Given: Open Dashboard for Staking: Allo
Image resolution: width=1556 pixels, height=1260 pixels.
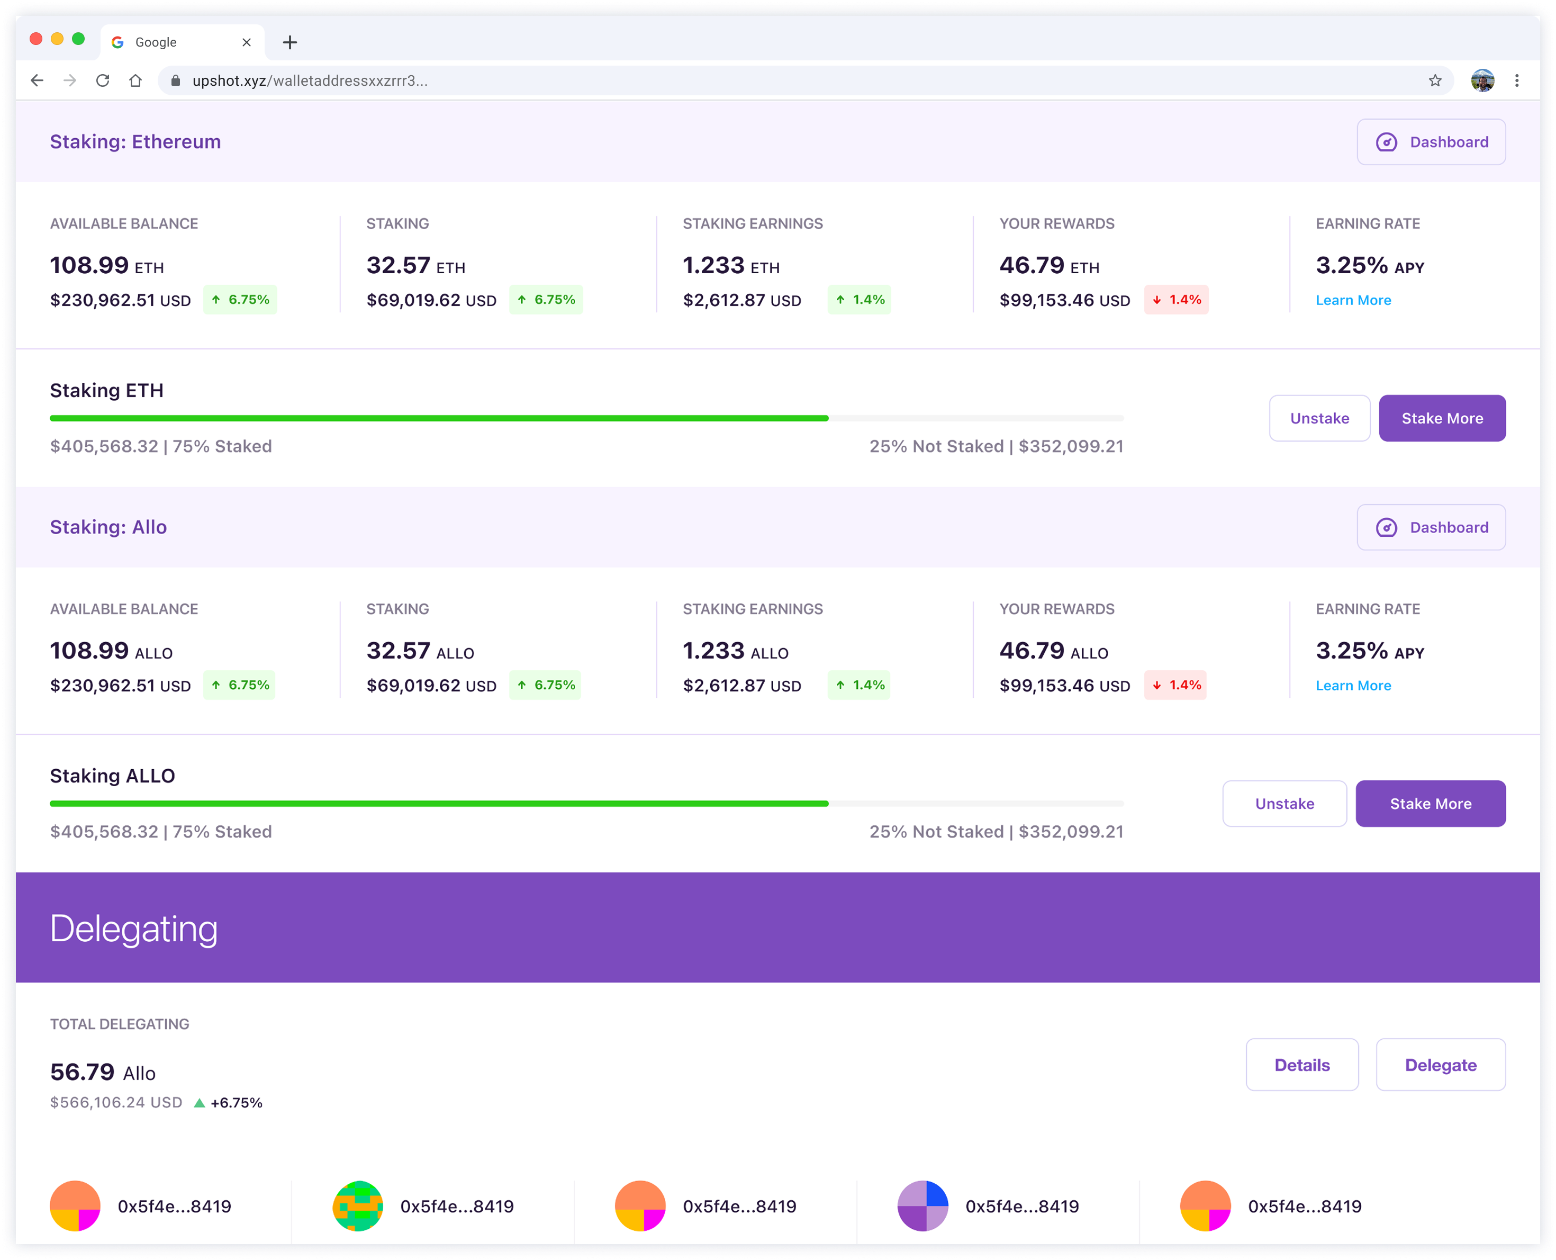Looking at the screenshot, I should pyautogui.click(x=1431, y=528).
